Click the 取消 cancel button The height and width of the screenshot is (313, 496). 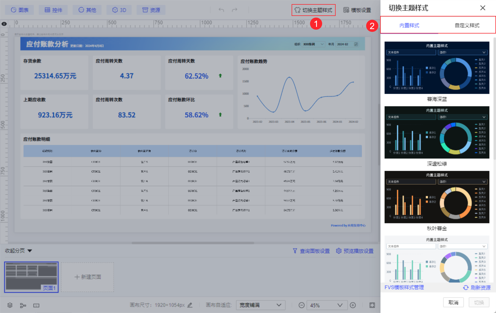pos(453,302)
